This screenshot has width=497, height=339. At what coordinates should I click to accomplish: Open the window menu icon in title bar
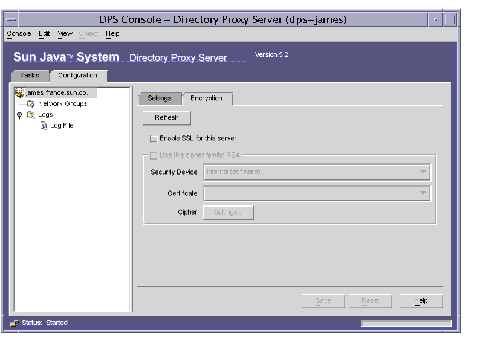pyautogui.click(x=11, y=20)
